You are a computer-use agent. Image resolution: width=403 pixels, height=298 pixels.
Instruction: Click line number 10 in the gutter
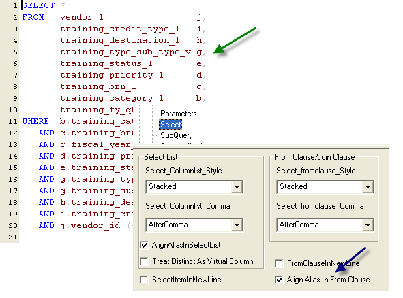(13, 110)
